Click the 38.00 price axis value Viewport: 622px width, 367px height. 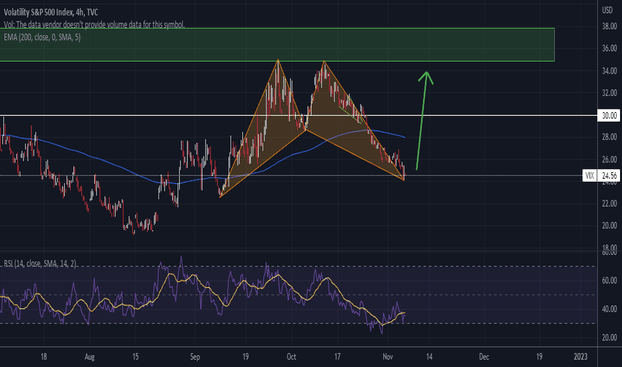(609, 27)
